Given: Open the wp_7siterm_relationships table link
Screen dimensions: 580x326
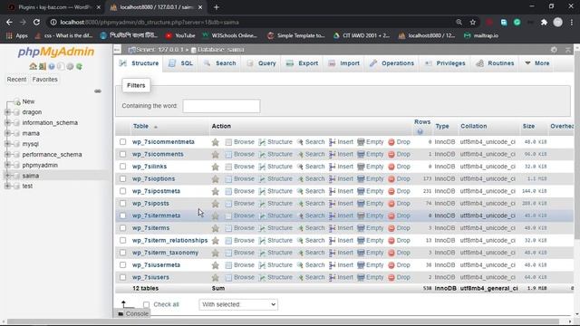Looking at the screenshot, I should (169, 241).
